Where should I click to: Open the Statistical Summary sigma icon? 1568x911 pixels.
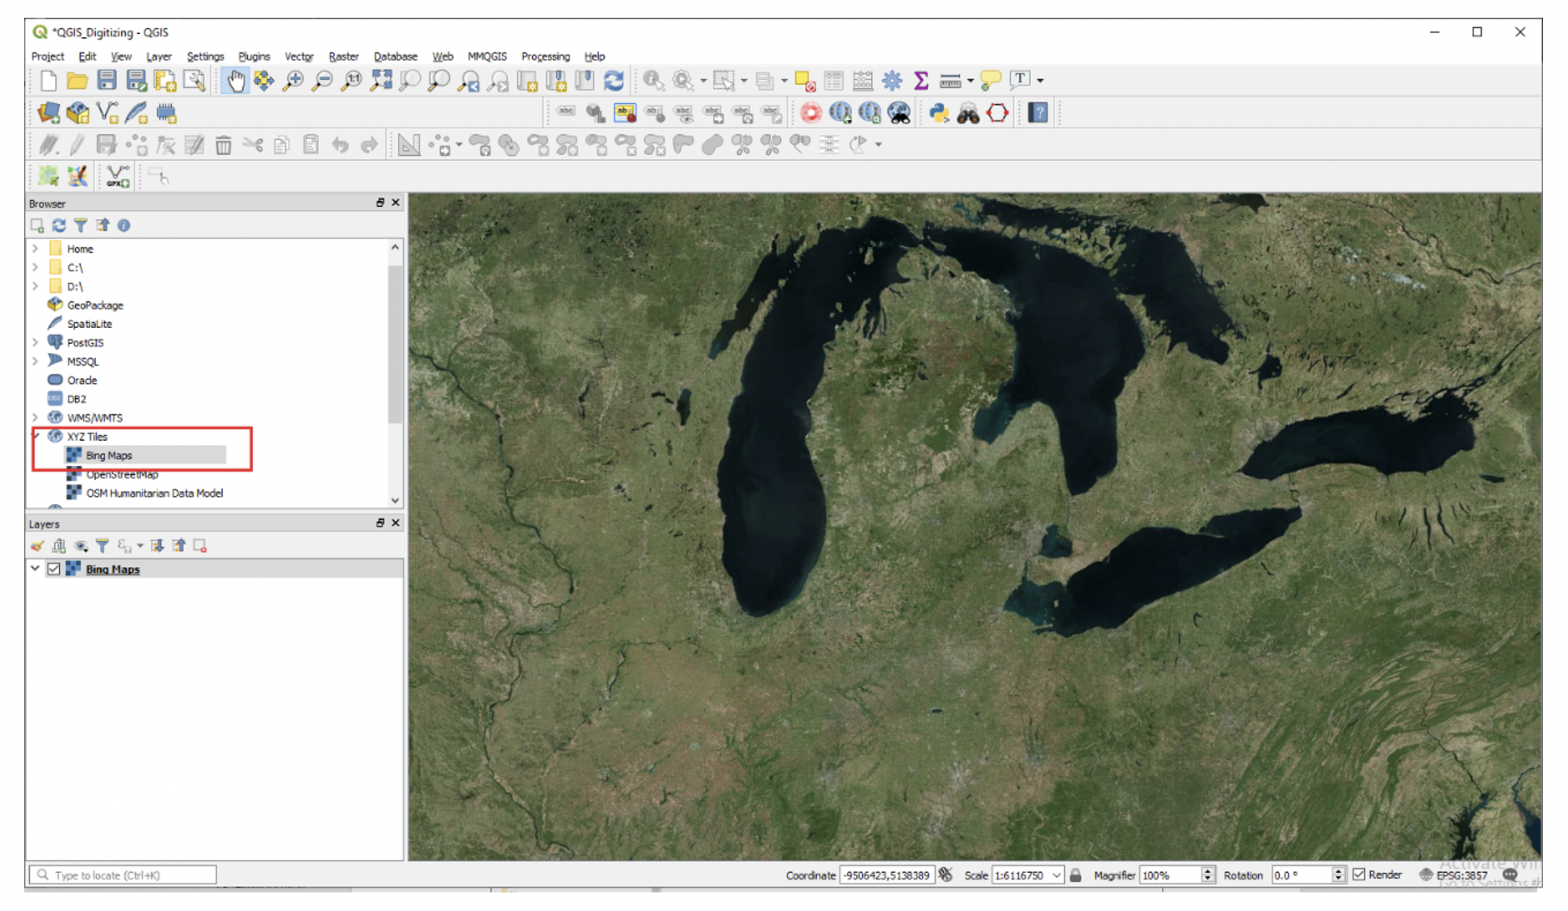(x=920, y=81)
